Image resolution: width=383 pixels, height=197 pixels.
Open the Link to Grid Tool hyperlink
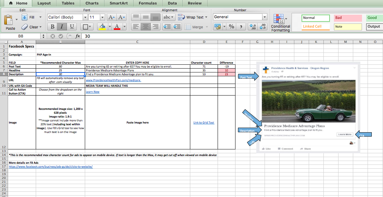click(204, 122)
